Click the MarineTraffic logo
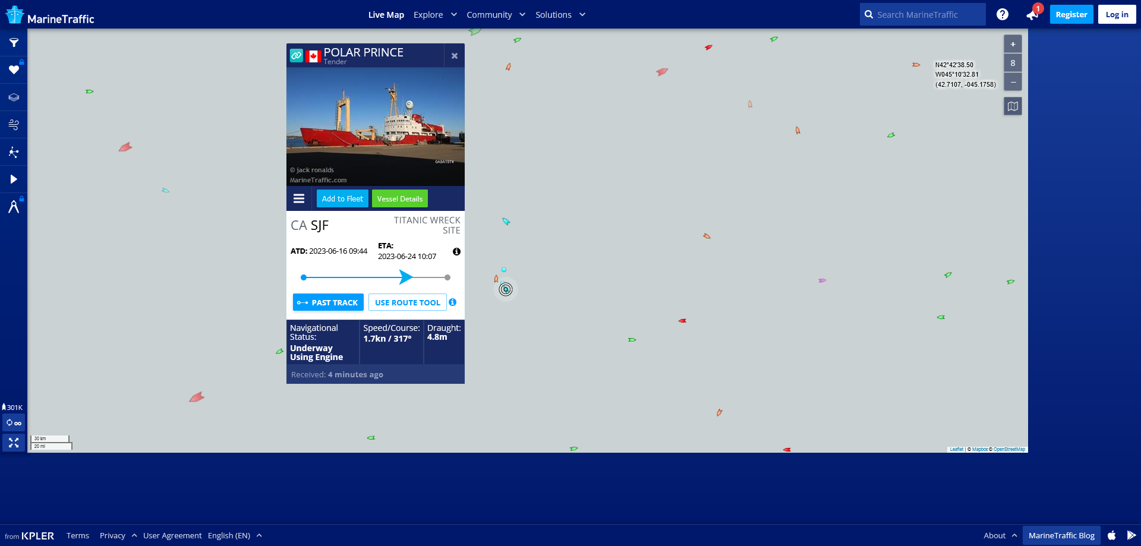Viewport: 1141px width, 546px height. [50, 15]
